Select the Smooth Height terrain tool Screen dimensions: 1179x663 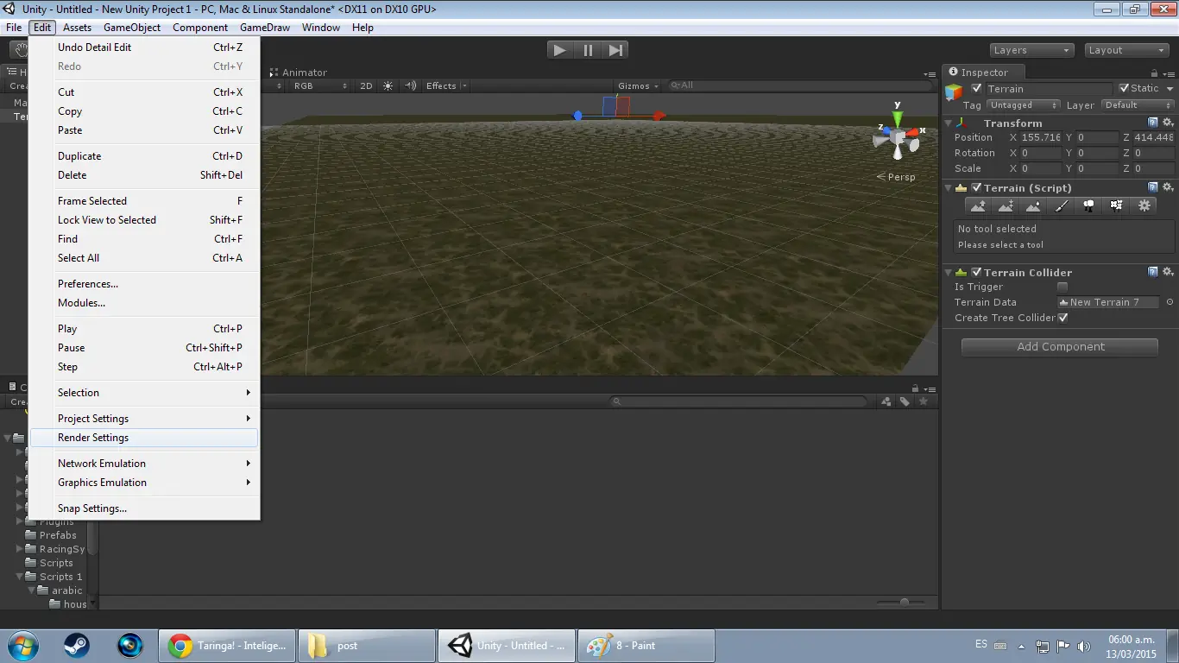(x=1033, y=205)
